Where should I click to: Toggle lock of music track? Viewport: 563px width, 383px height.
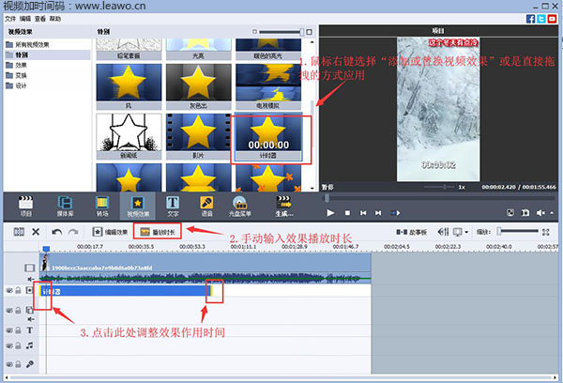pos(18,345)
